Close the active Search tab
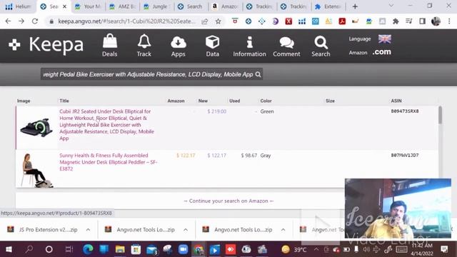The image size is (457, 257). click(64, 6)
